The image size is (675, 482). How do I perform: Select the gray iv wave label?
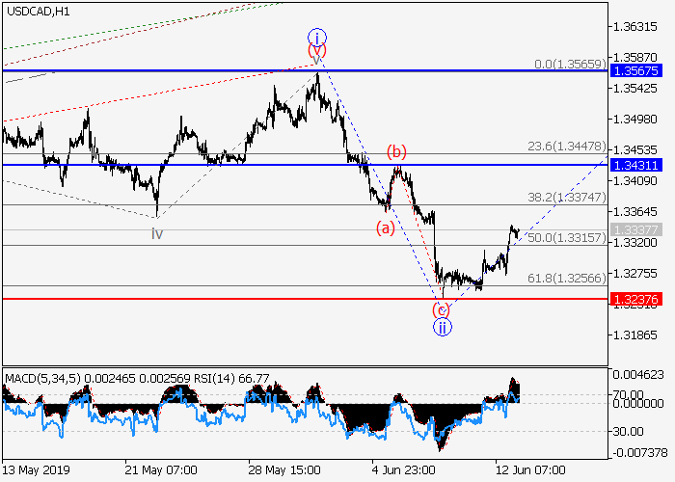tap(156, 232)
